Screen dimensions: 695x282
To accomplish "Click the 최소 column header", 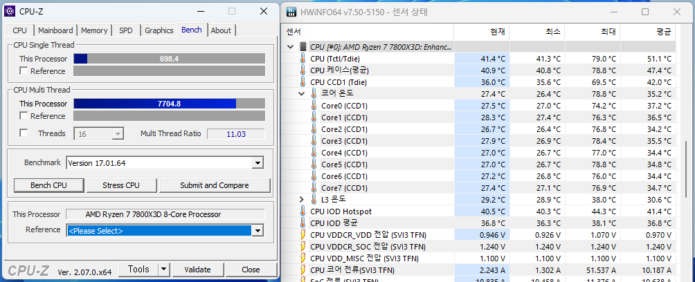I will [536, 32].
